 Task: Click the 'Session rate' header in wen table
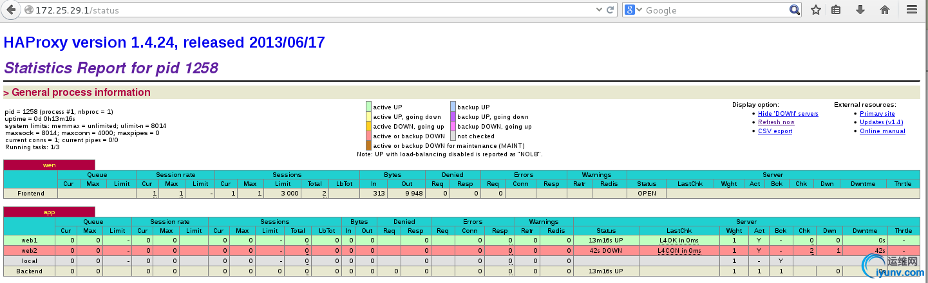pyautogui.click(x=175, y=174)
